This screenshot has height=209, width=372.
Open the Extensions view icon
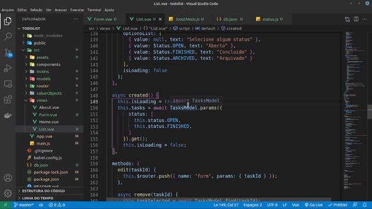(x=8, y=99)
